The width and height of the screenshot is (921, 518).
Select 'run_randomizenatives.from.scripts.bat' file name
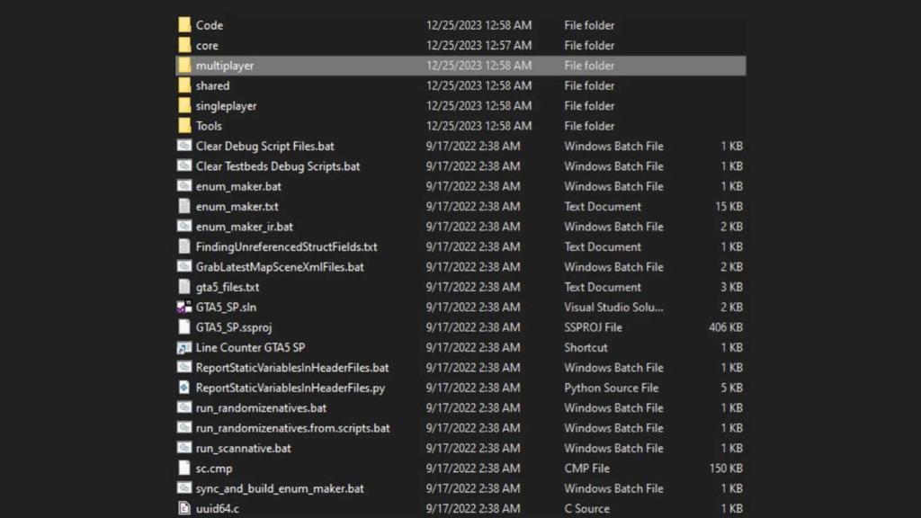tap(292, 428)
